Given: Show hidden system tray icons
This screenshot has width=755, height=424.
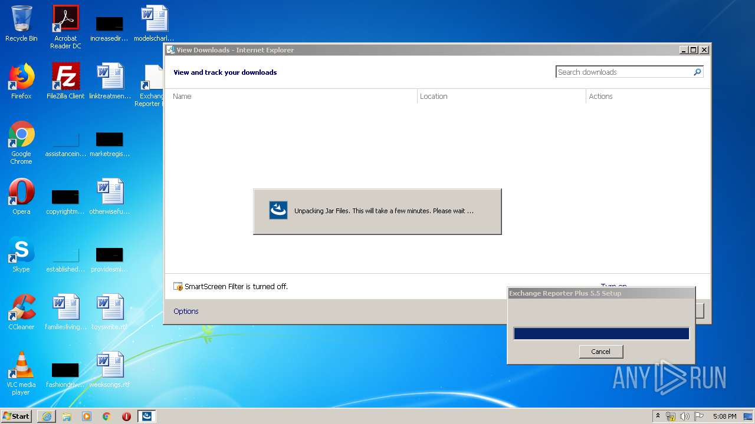Looking at the screenshot, I should click(x=658, y=416).
